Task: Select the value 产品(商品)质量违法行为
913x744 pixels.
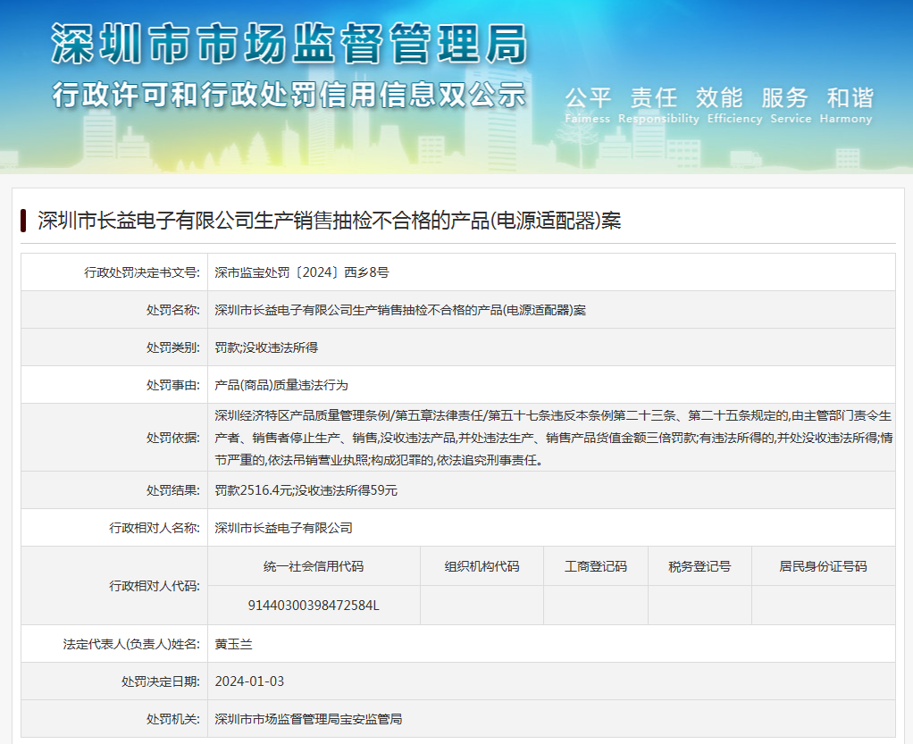Action: point(281,385)
